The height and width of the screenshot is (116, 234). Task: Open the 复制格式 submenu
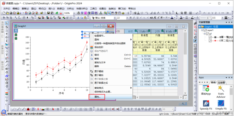pyautogui.click(x=111, y=88)
